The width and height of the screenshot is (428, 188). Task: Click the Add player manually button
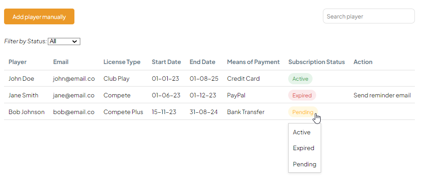click(x=39, y=17)
